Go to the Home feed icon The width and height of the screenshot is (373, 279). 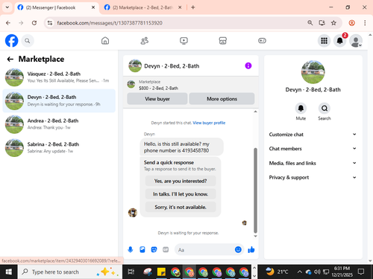coord(105,41)
